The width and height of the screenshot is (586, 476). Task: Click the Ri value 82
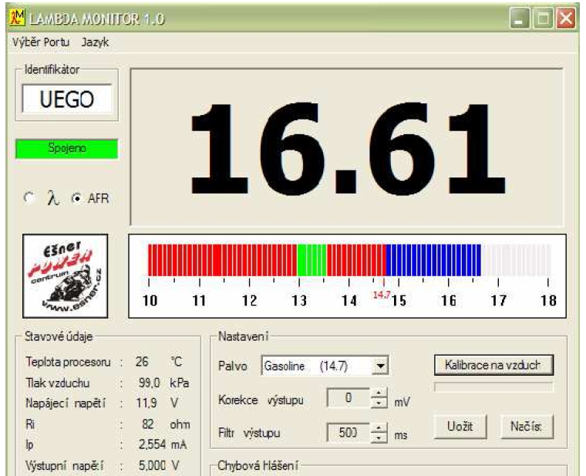(147, 424)
